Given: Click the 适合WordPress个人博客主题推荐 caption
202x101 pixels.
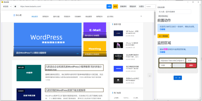Looking at the screenshot, I should click(x=31, y=53).
